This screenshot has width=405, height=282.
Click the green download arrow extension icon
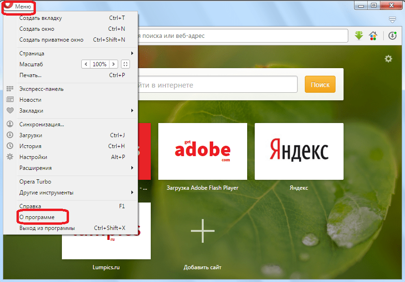359,36
